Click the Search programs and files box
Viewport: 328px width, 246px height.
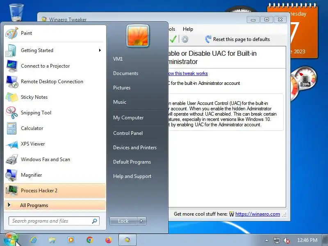[x=54, y=221]
